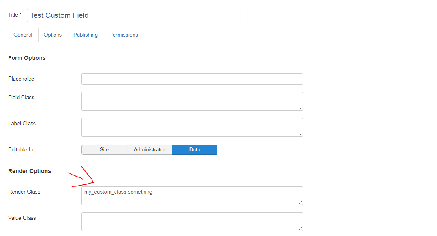Image resolution: width=437 pixels, height=236 pixels.
Task: Click the Render Class label text
Action: [24, 192]
